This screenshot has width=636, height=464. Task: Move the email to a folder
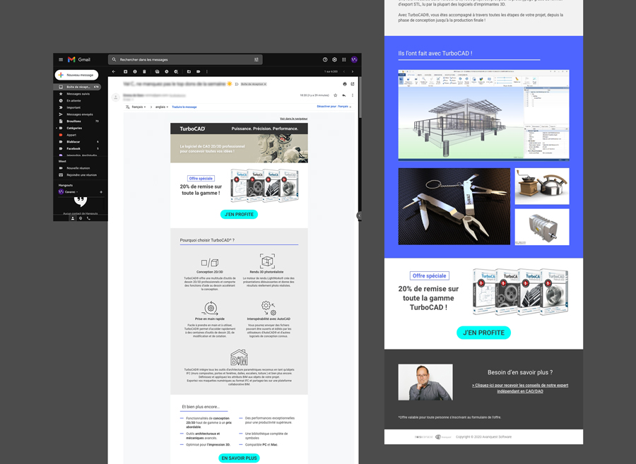(x=189, y=72)
